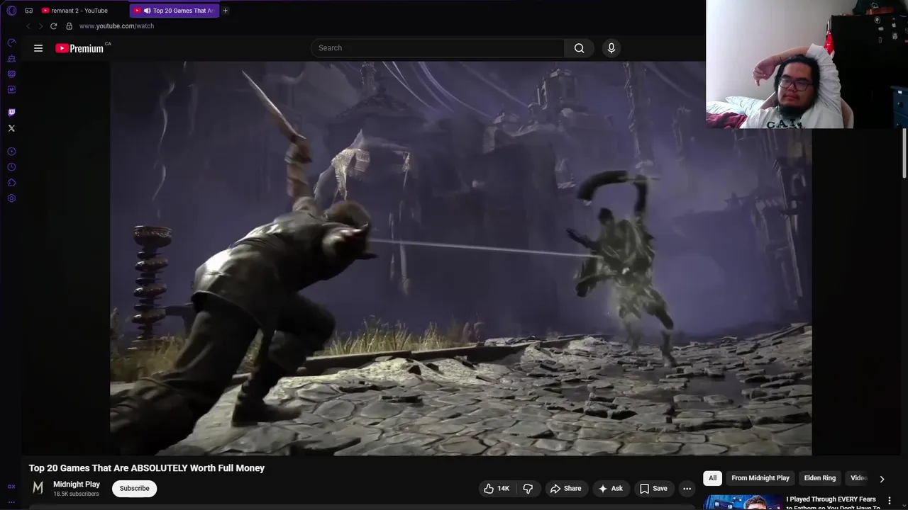908x510 pixels.
Task: Open the Fears to Fathom video title
Action: [833, 502]
